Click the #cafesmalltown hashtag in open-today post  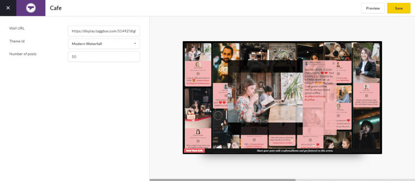pyautogui.click(x=315, y=96)
